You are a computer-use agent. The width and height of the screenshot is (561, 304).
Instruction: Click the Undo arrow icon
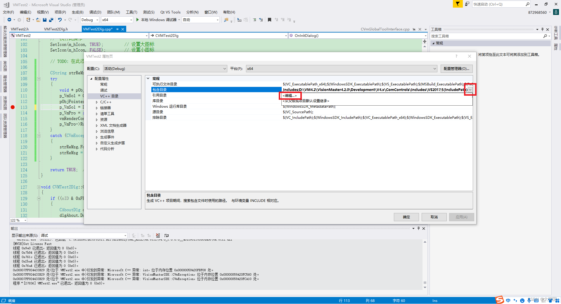click(60, 20)
